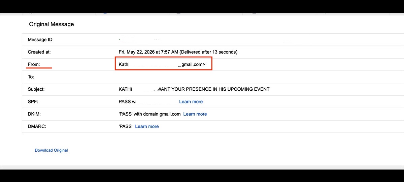Select the To: label
Screen dimensions: 404x182
[31, 77]
